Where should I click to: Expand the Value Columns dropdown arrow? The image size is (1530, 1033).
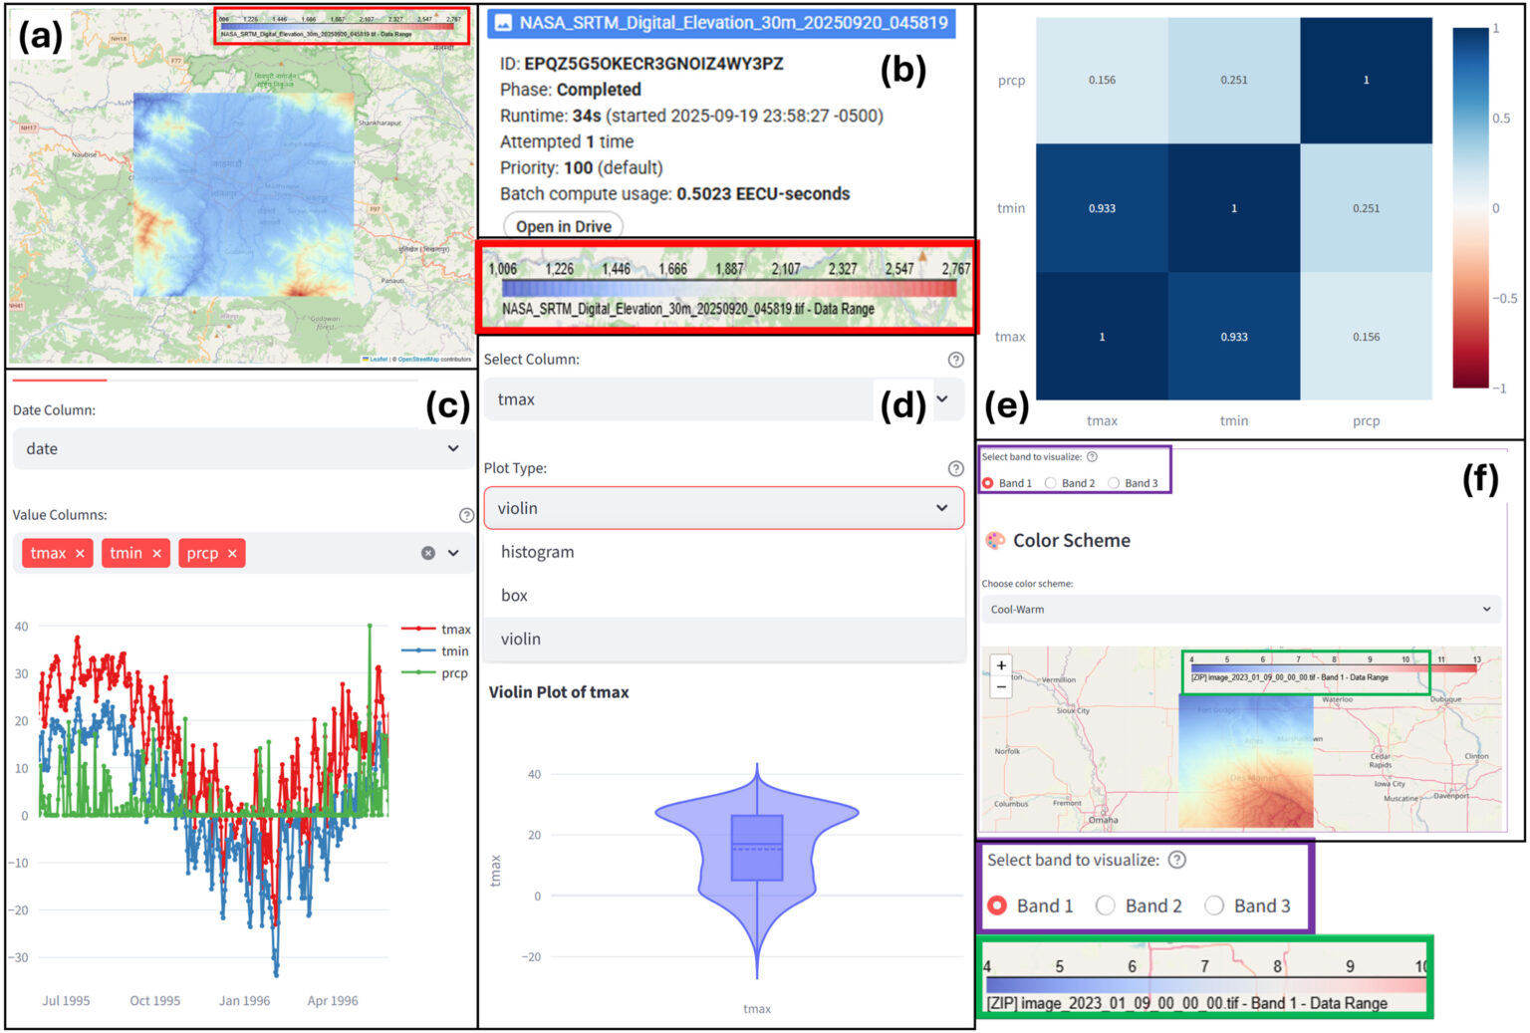tap(454, 553)
